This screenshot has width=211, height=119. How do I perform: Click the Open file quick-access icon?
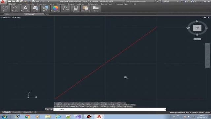pyautogui.click(x=13, y=1)
